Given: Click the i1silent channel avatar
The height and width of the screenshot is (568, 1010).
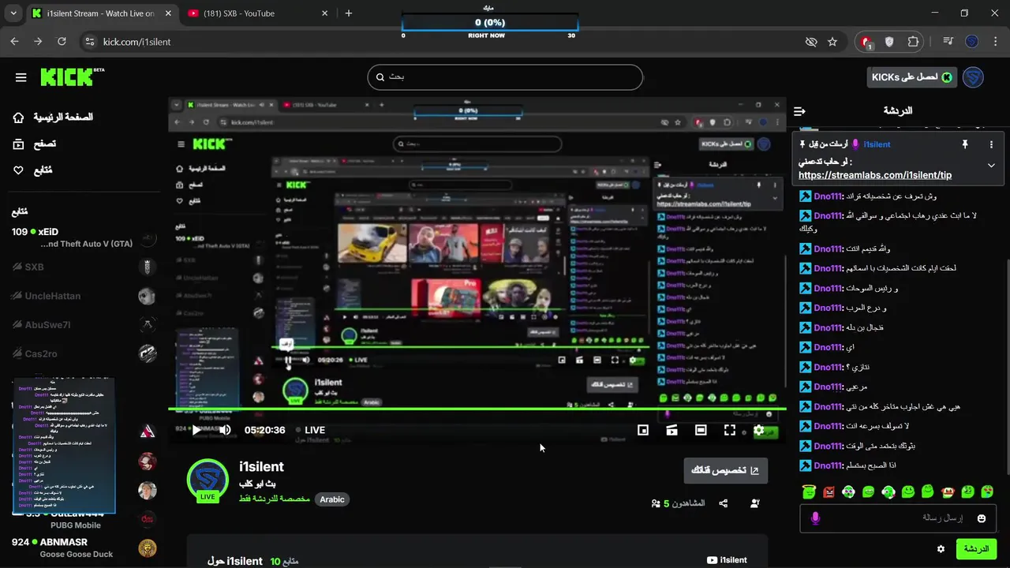Looking at the screenshot, I should point(208,480).
